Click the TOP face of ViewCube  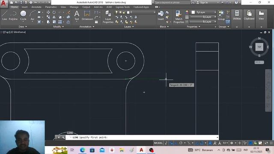[x=259, y=47]
